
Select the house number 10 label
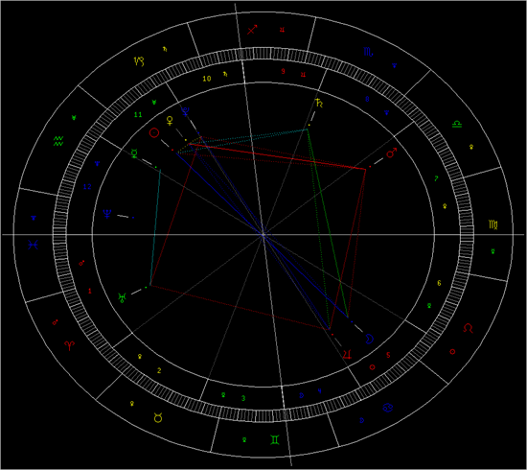(207, 79)
